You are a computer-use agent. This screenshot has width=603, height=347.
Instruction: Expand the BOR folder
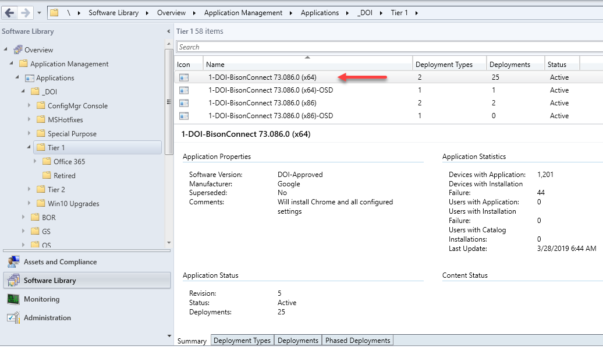tap(23, 217)
